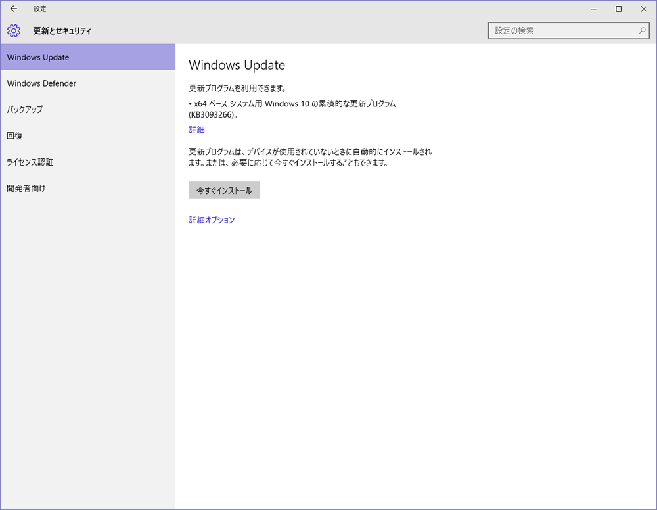Click 更新プログラムを利用できます status text
Viewport: 657px width, 510px height.
pos(237,89)
